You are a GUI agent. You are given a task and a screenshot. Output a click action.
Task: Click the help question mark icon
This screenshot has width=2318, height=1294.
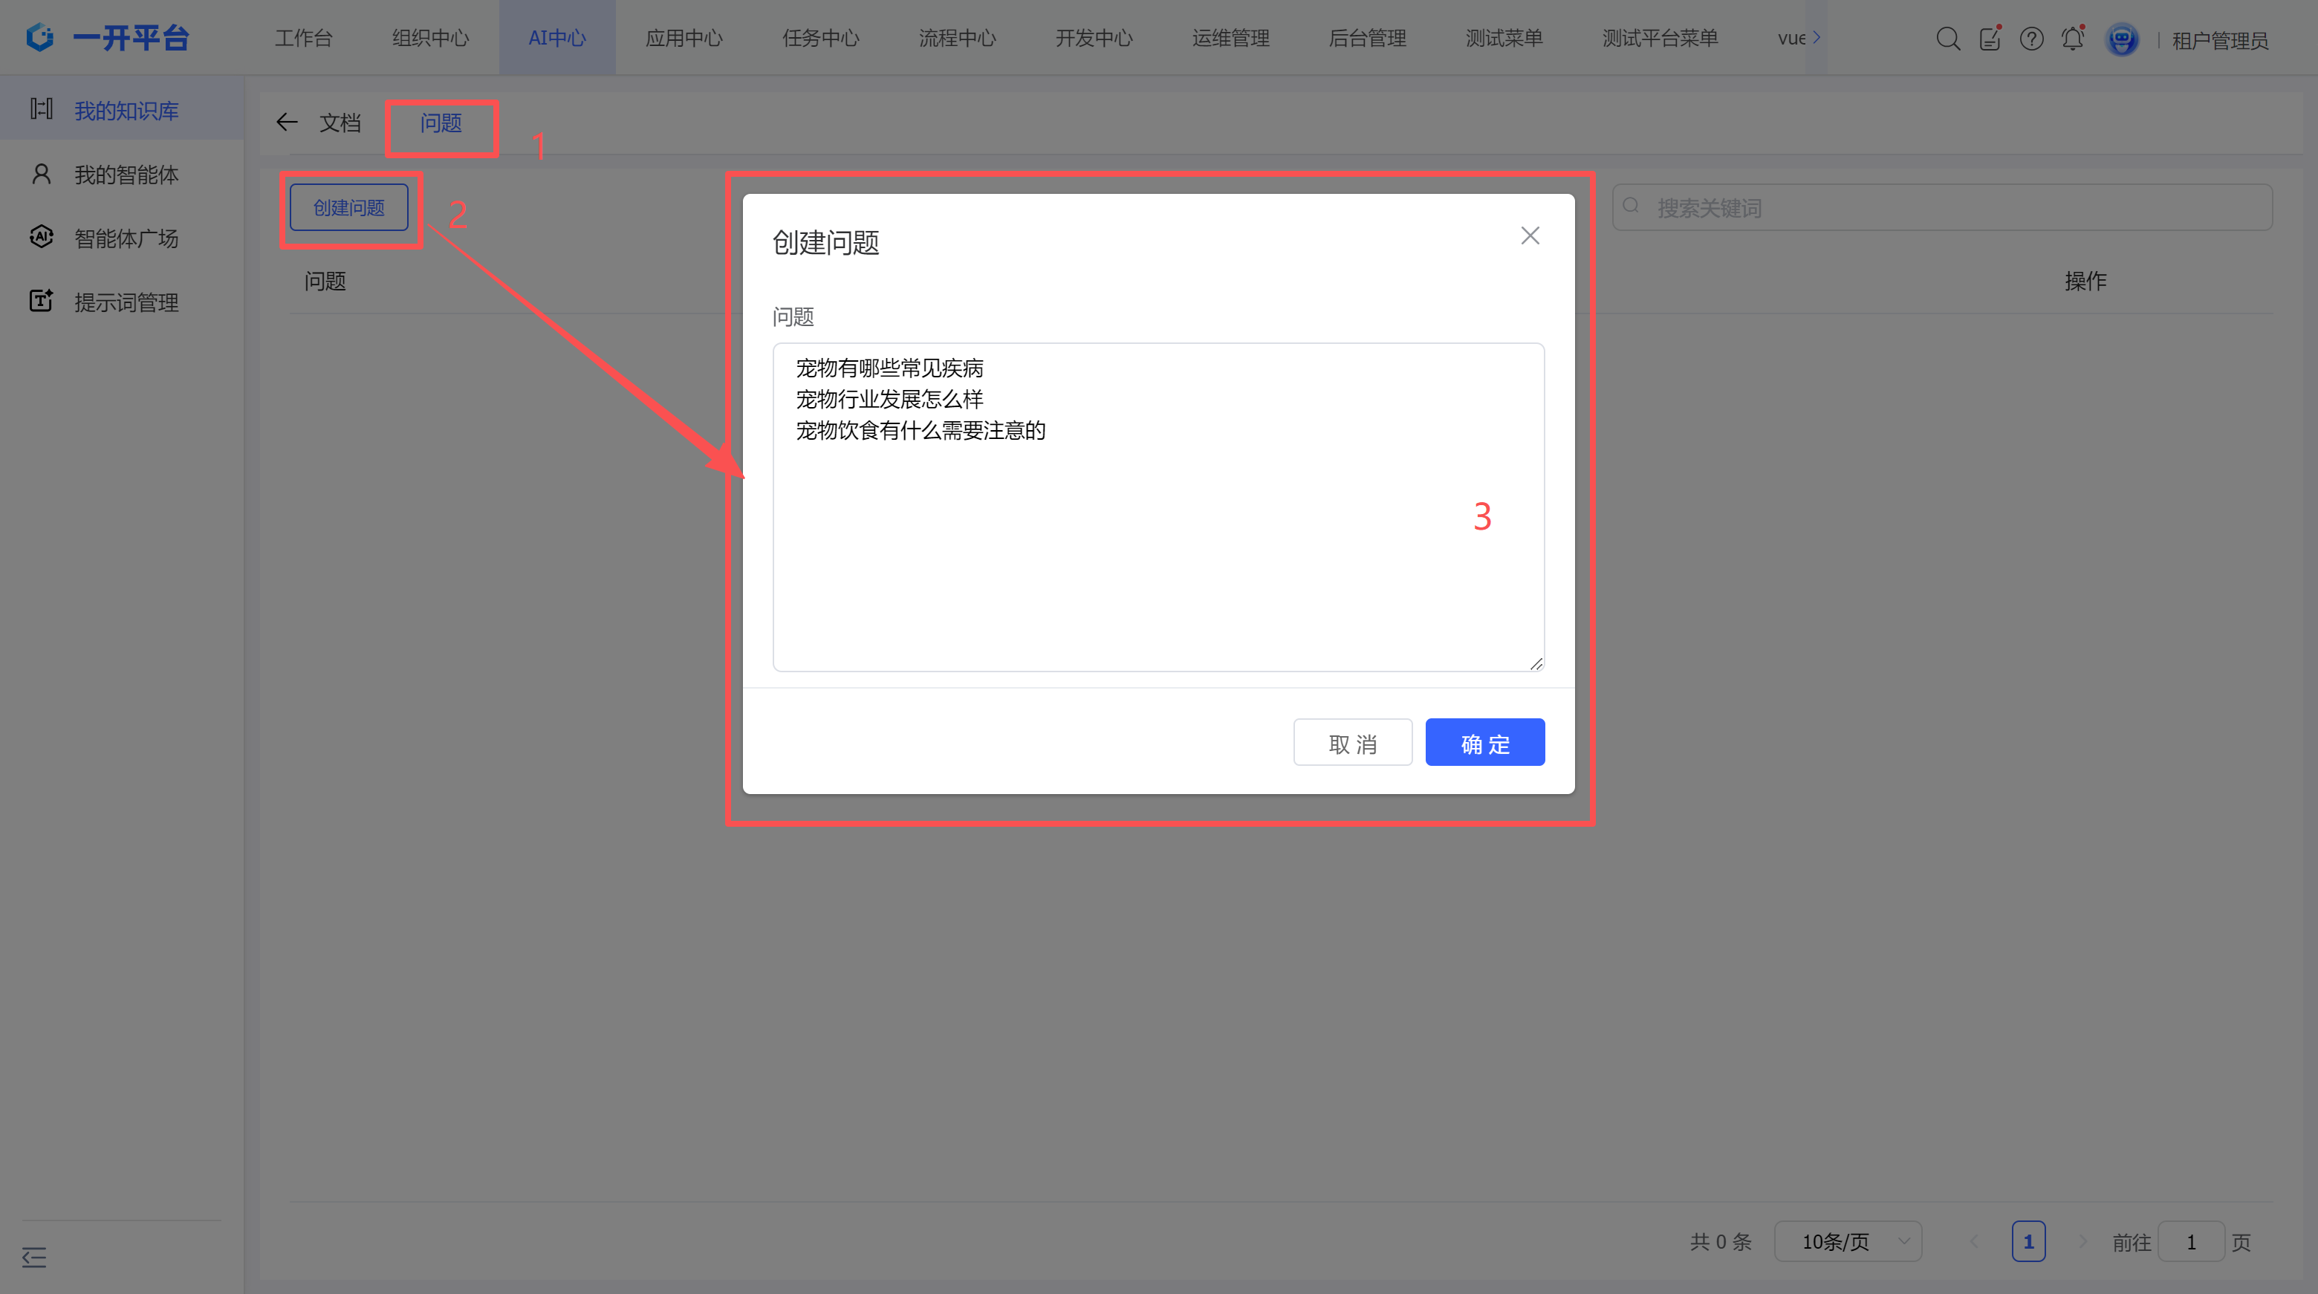(x=2031, y=39)
